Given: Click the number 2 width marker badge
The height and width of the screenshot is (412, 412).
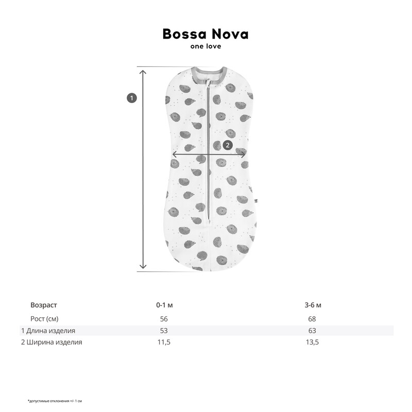Looking at the screenshot, I should pos(228,145).
